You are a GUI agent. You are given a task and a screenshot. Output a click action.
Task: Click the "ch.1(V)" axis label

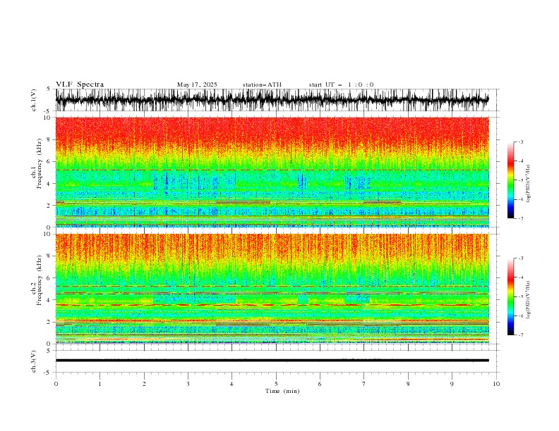click(34, 100)
